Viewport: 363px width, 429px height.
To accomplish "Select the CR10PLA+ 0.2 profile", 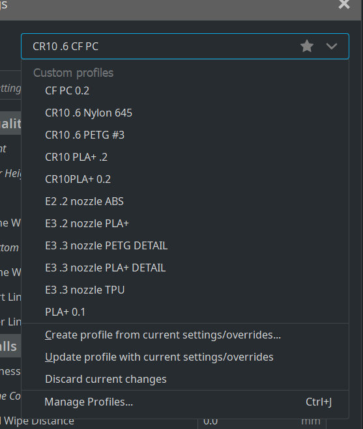I will (185, 180).
